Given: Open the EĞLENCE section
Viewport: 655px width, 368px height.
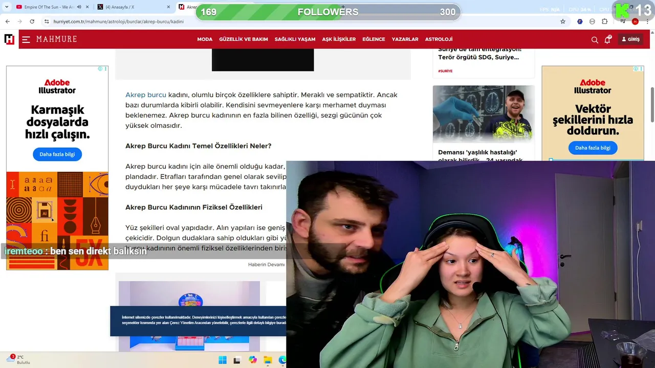Looking at the screenshot, I should 374,39.
